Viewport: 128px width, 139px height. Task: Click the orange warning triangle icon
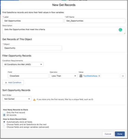click(34, 100)
